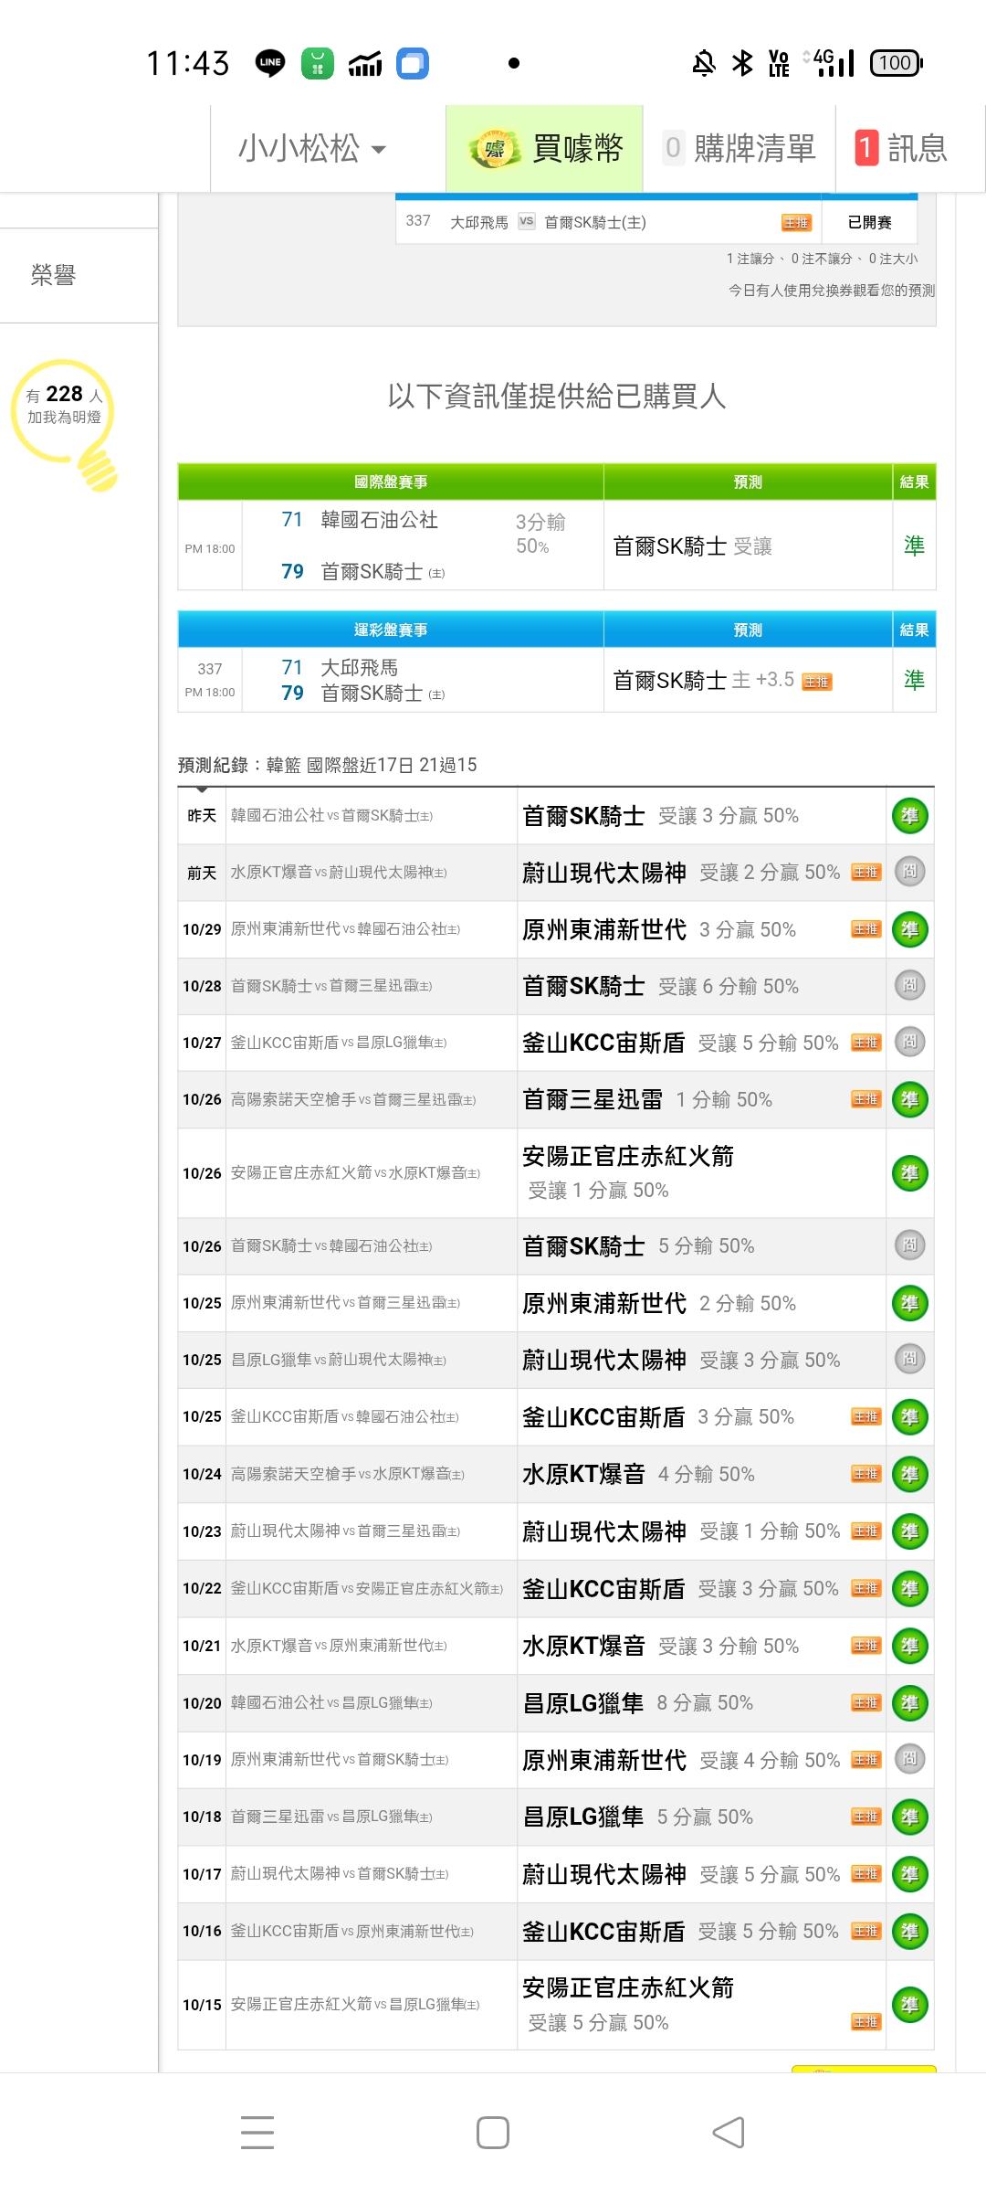Viewport: 986px width, 2193px height.
Task: Tap the green 準 icon for 釜山KCC宙斯盾 3分贏 row
Action: [909, 1417]
